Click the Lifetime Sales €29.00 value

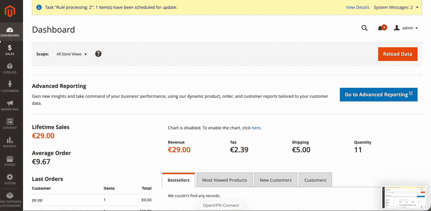[43, 136]
